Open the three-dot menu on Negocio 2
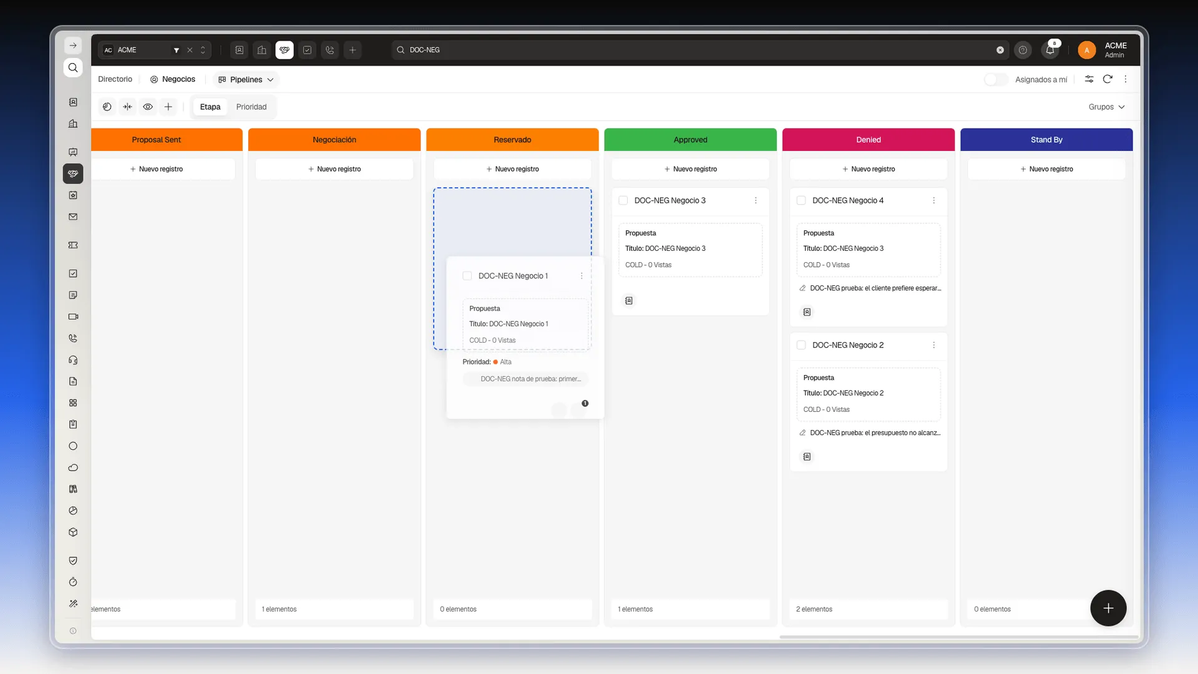The width and height of the screenshot is (1198, 674). tap(933, 345)
